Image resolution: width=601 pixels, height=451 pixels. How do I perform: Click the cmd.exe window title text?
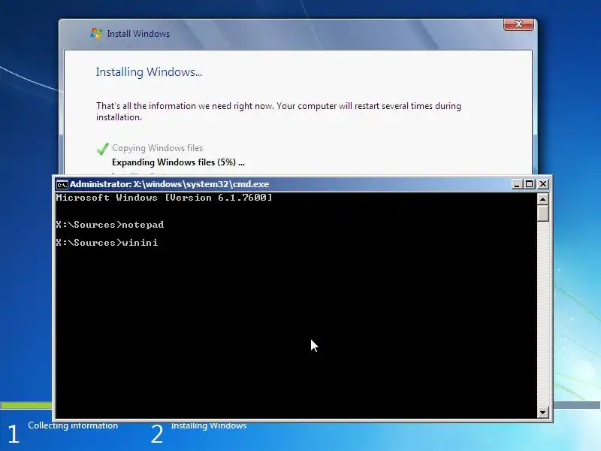pyautogui.click(x=170, y=184)
